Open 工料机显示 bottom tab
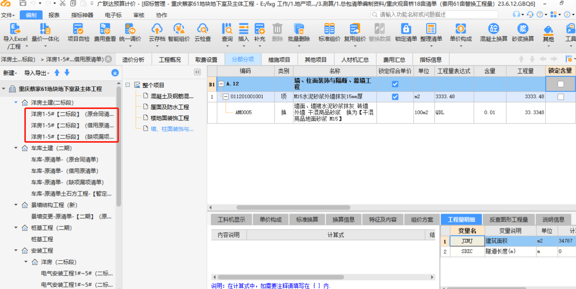Viewport: 576px width, 289px height. tap(231, 219)
